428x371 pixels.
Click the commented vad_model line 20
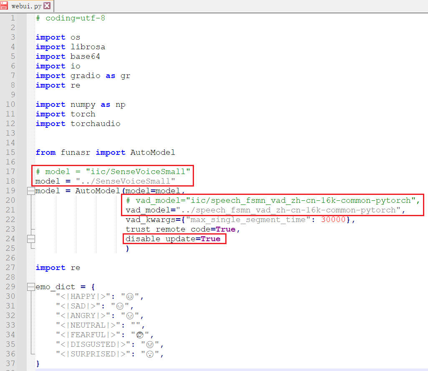[x=273, y=201]
